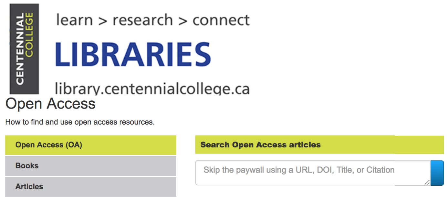Click the arrow between learn and research
Screen dimensions: 447x197
[x=102, y=21]
